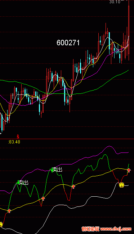Click the higher 卖出 sell label
134x234 pixels.
[x=57, y=170]
